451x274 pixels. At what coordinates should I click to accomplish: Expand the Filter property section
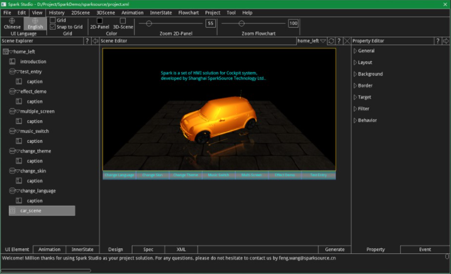tap(355, 108)
